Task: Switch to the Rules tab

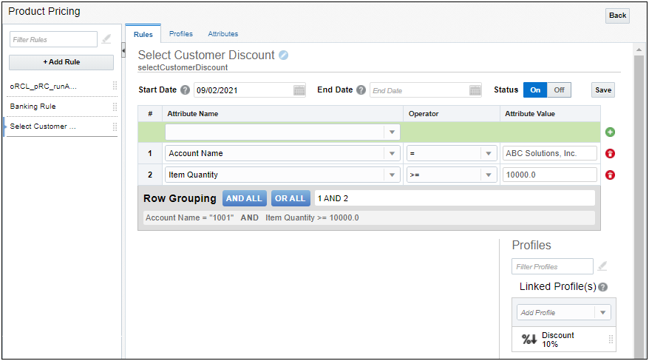Action: pyautogui.click(x=143, y=34)
